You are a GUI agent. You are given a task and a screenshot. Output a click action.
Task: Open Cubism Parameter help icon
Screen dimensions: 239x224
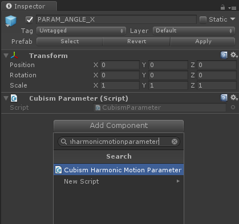click(224, 98)
